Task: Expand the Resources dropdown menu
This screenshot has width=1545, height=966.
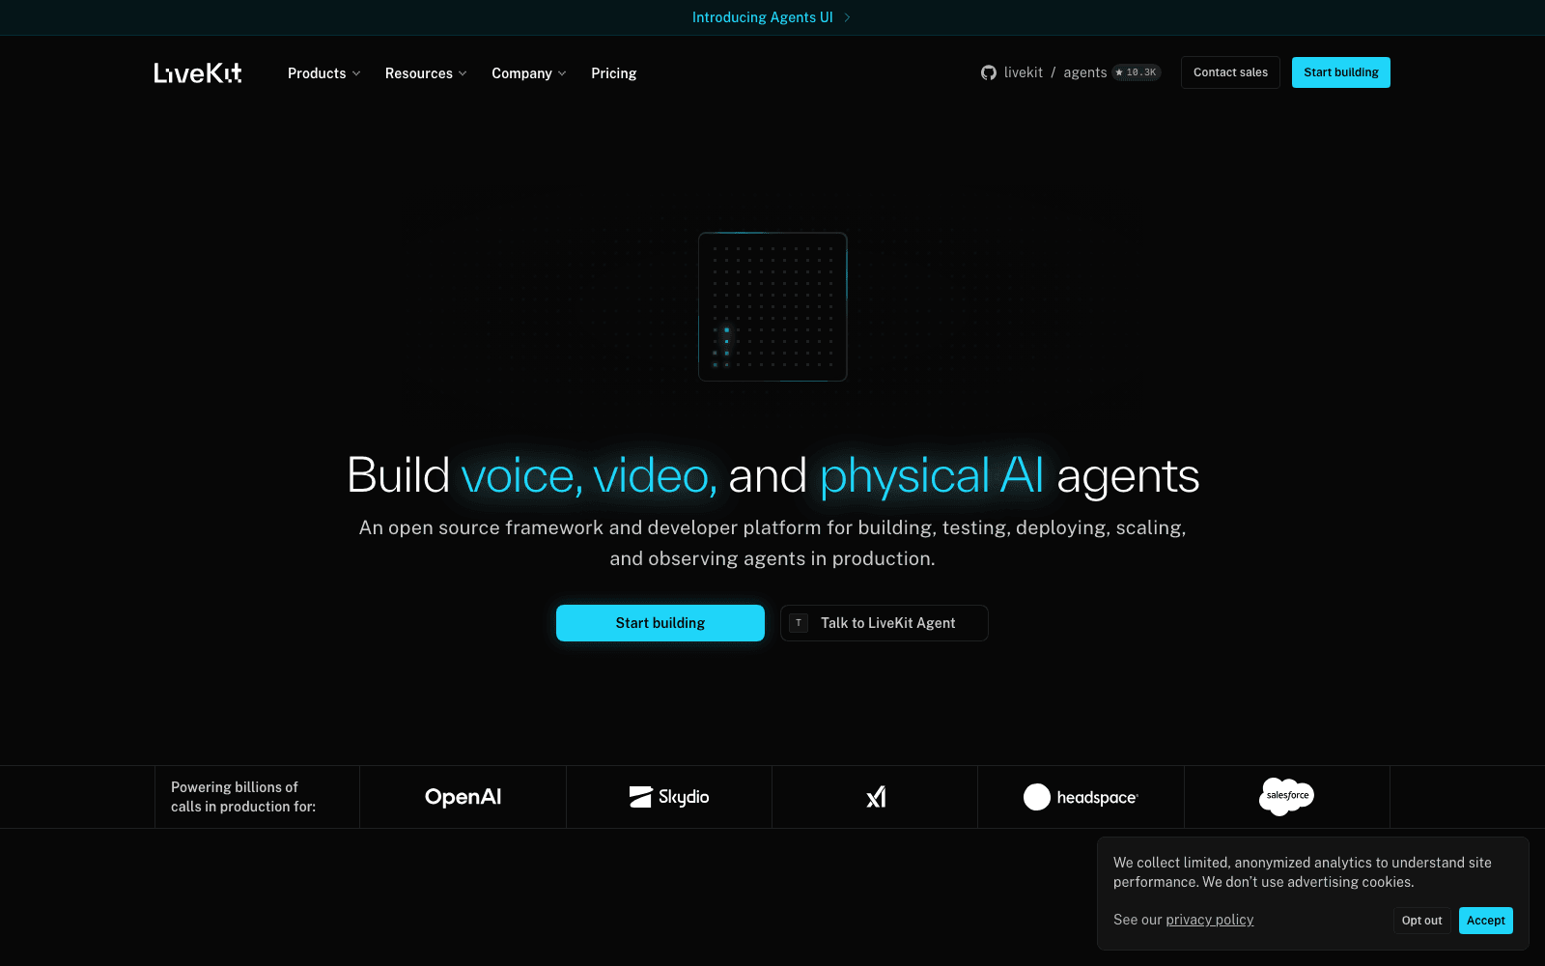Action: (x=426, y=73)
